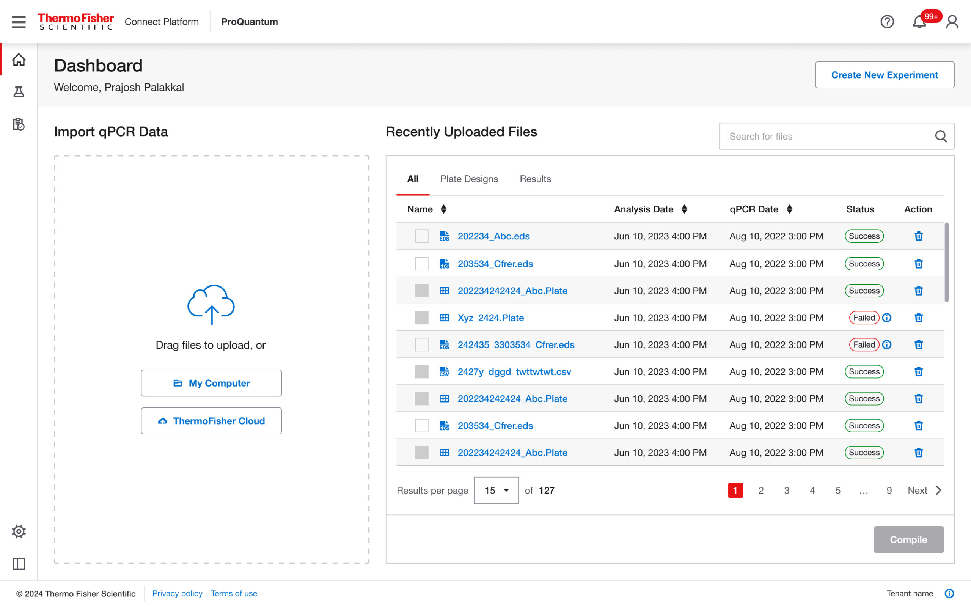This screenshot has width=971, height=607.
Task: Open the Privacy policy link
Action: point(177,593)
